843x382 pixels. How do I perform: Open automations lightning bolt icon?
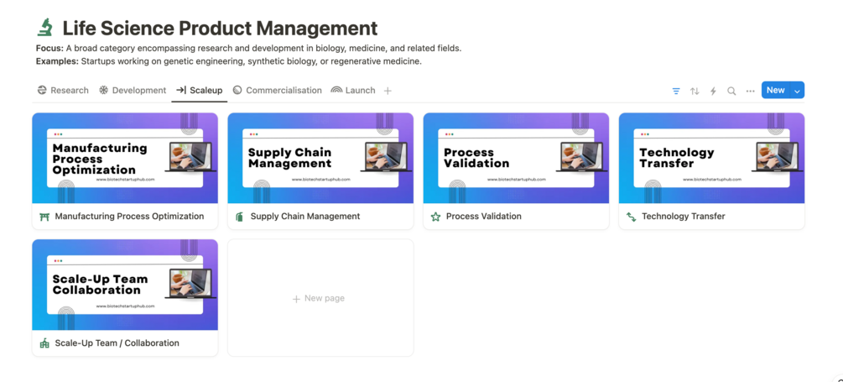(x=713, y=91)
